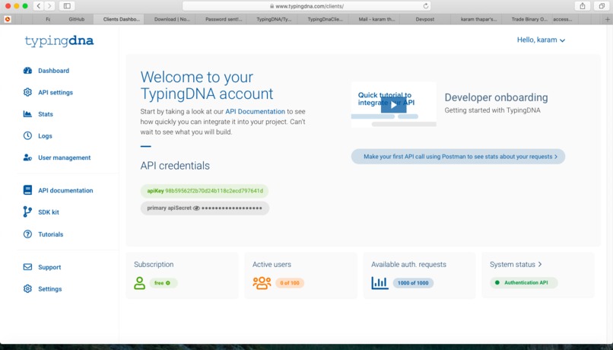Switch to the GitHub browser tab
Screen dimensions: 613x350
pos(76,19)
